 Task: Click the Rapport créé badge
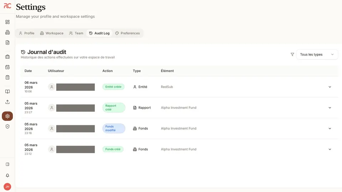[114, 107]
